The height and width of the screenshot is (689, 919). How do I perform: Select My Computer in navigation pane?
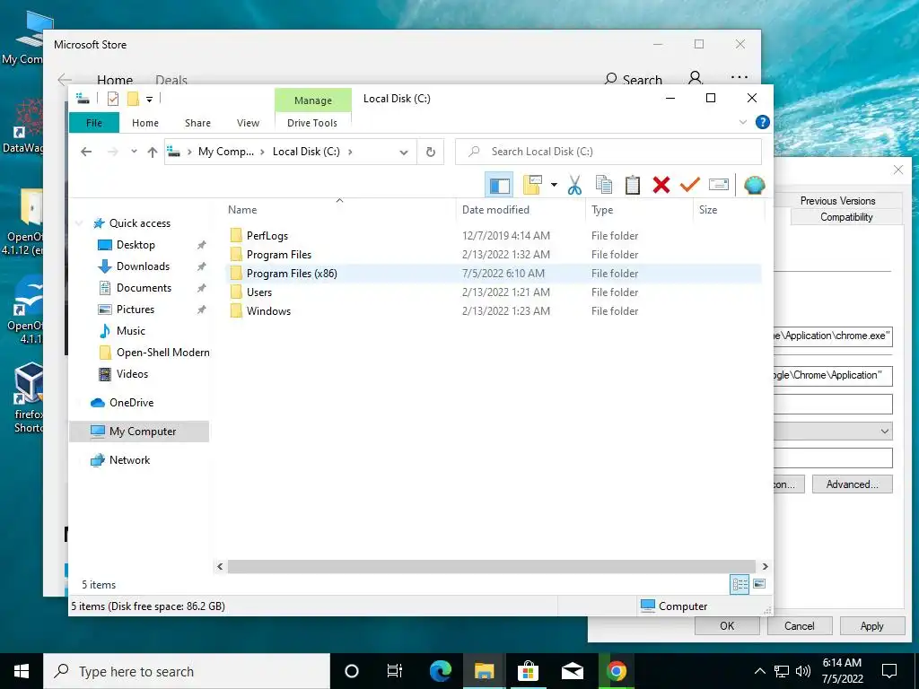click(x=139, y=432)
